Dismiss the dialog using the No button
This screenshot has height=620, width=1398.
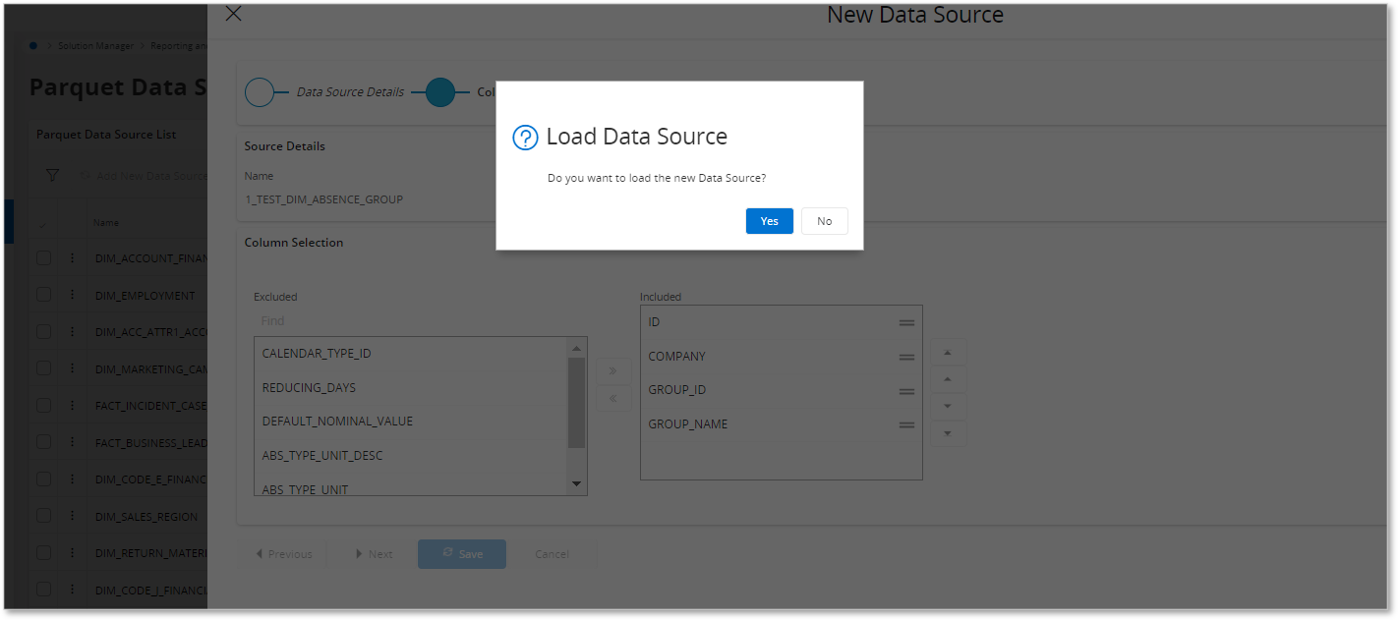point(824,221)
